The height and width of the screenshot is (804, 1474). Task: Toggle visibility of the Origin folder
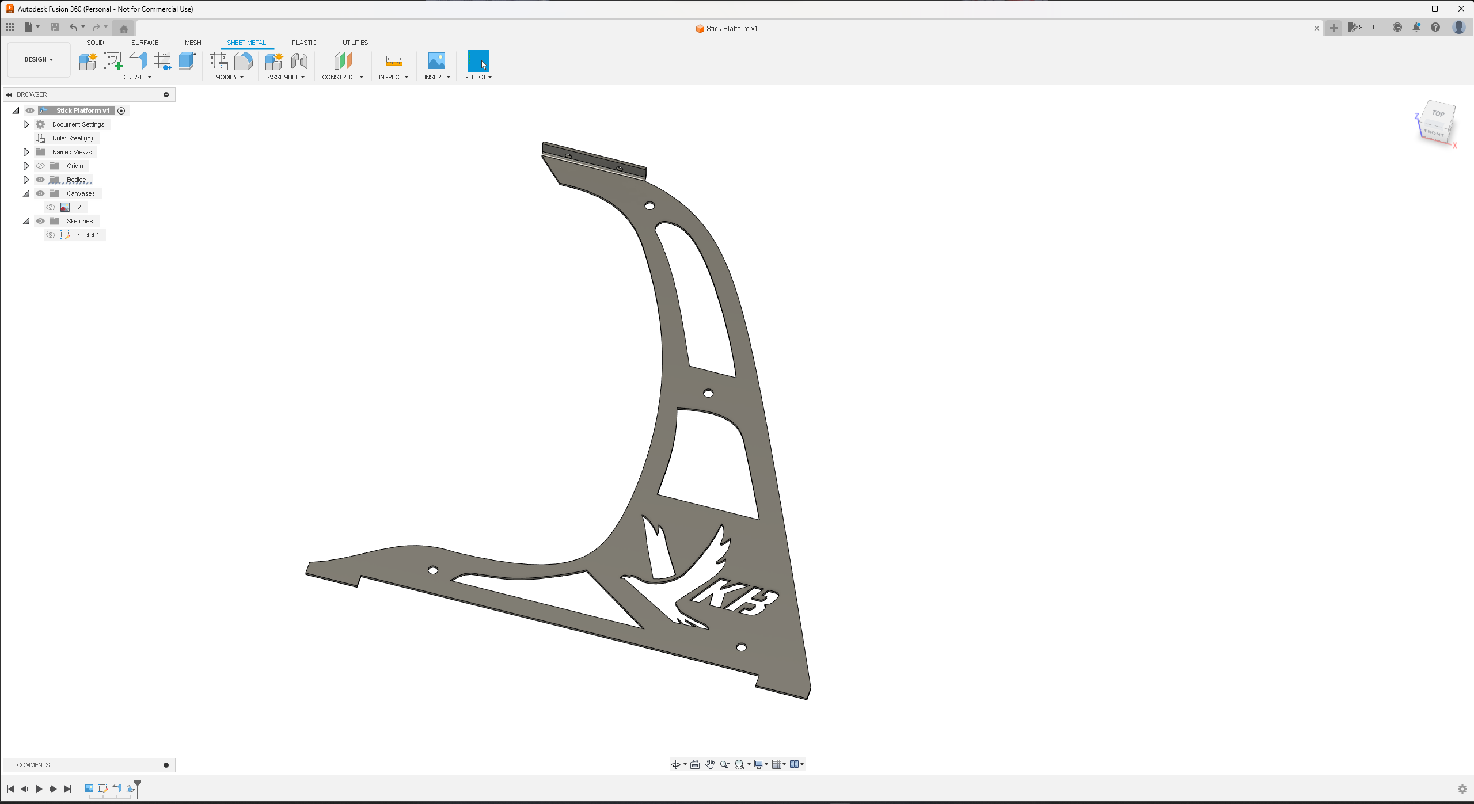(x=40, y=166)
